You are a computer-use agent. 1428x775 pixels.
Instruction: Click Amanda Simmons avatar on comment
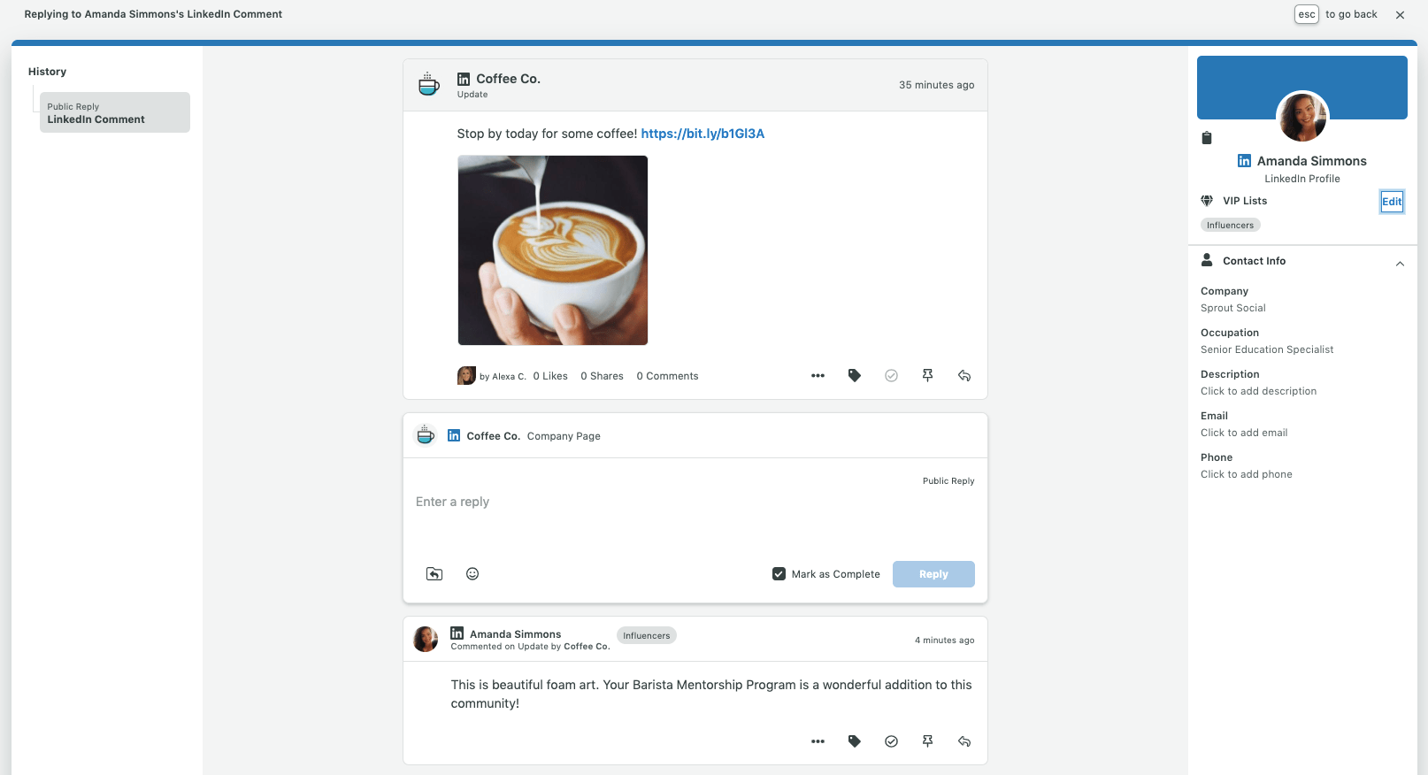(x=426, y=639)
